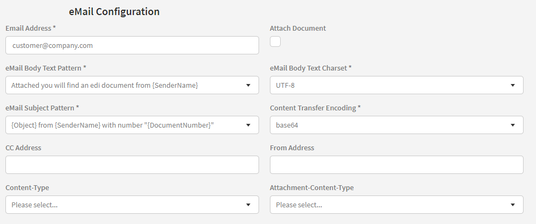Image resolution: width=536 pixels, height=224 pixels.
Task: Open the eMail Body Text Pattern dropdown
Action: (132, 85)
